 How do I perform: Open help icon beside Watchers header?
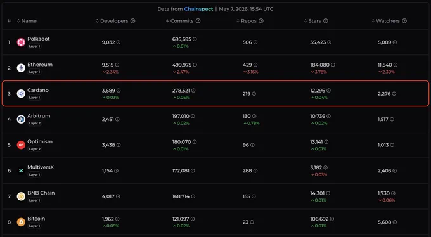(404, 21)
